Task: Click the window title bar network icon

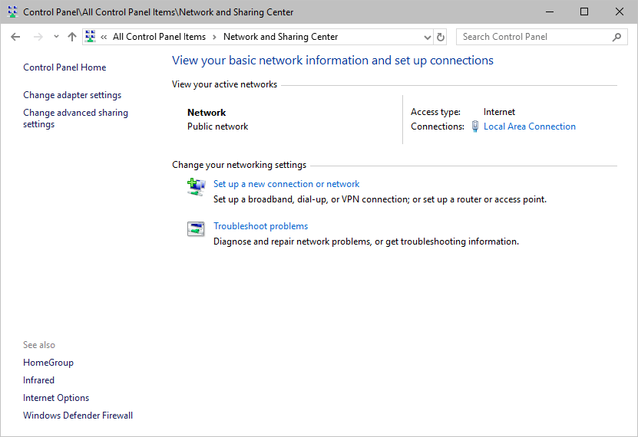Action: pos(12,11)
